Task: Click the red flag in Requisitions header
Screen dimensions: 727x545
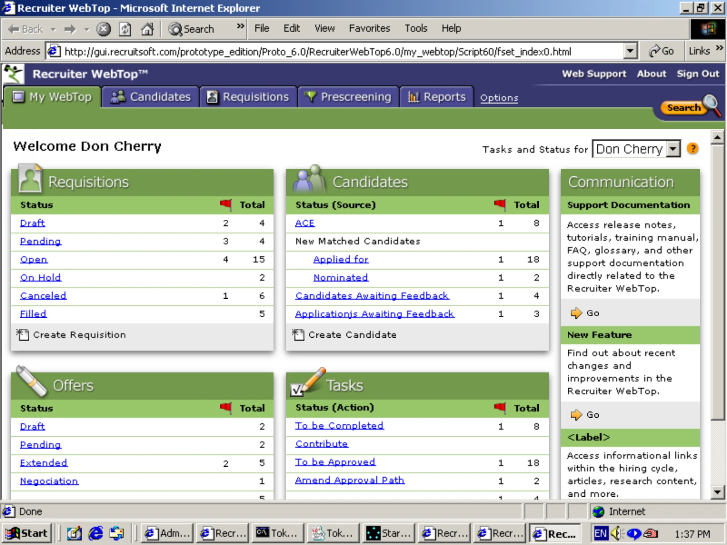Action: (x=225, y=204)
